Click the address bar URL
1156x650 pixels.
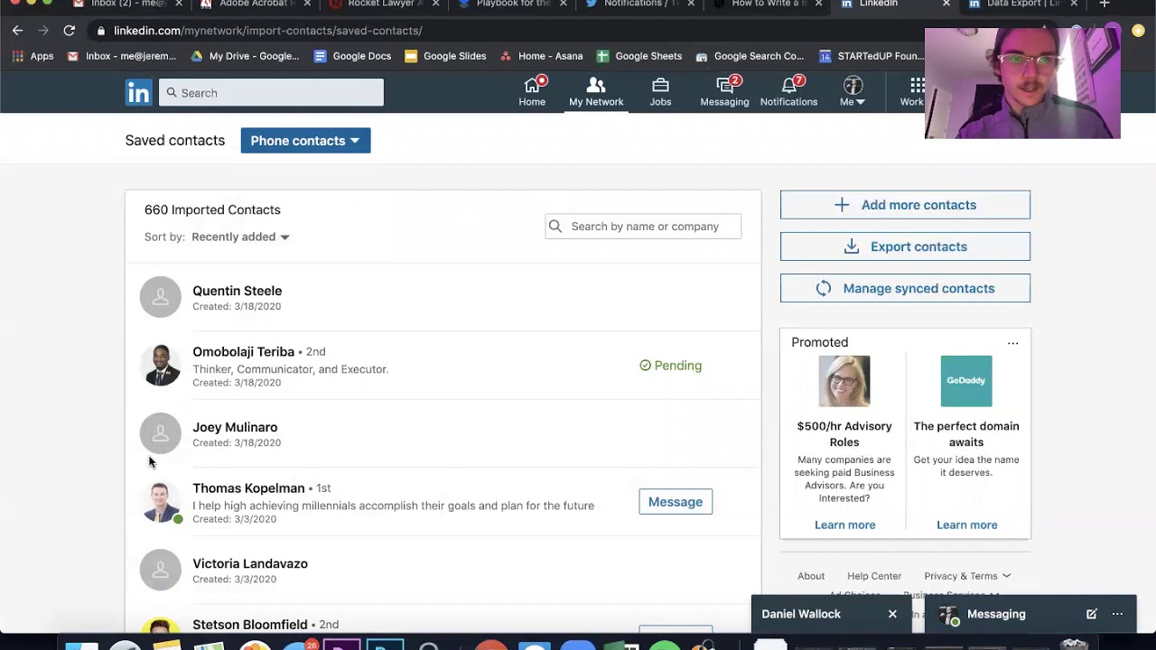[267, 31]
